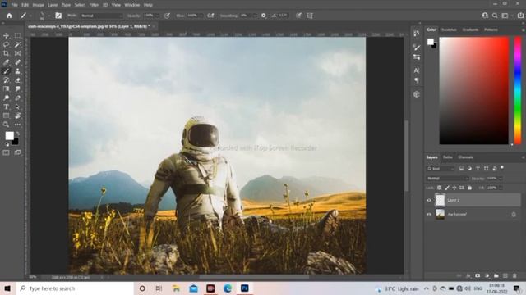Lock all layer attributes
This screenshot has height=295, width=526.
click(x=469, y=188)
